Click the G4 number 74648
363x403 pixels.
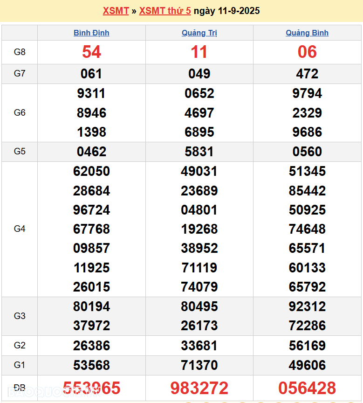pos(307,229)
